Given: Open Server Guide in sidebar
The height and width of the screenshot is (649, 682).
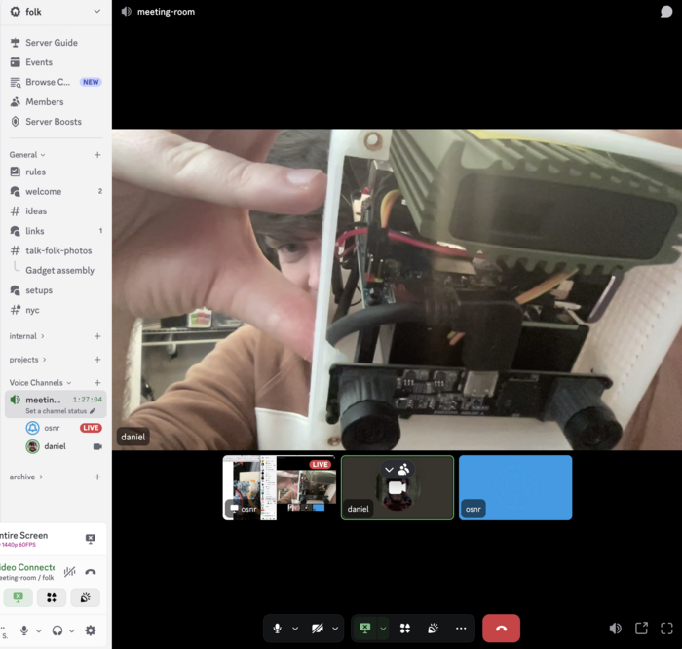Looking at the screenshot, I should tap(52, 43).
